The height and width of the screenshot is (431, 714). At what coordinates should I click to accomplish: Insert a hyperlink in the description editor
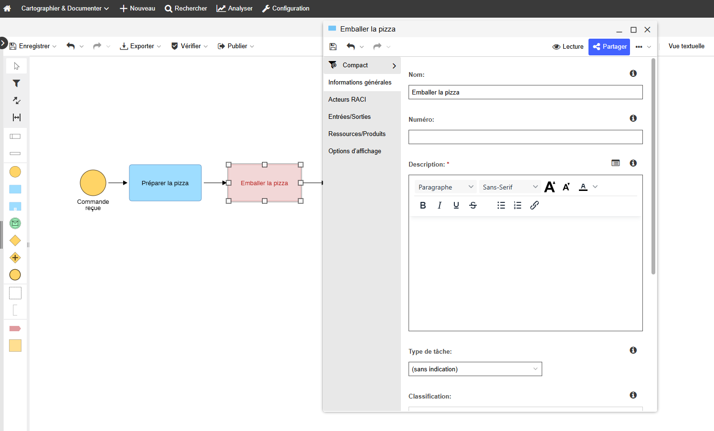pyautogui.click(x=535, y=205)
